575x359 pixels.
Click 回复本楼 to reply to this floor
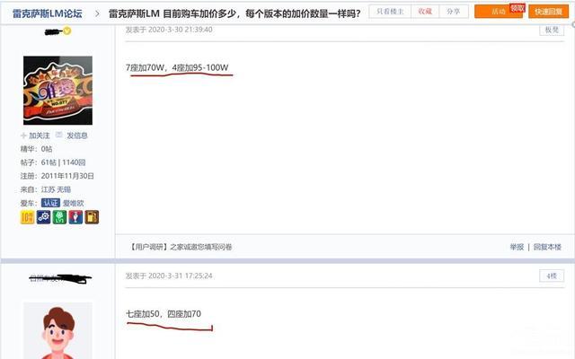tap(547, 247)
